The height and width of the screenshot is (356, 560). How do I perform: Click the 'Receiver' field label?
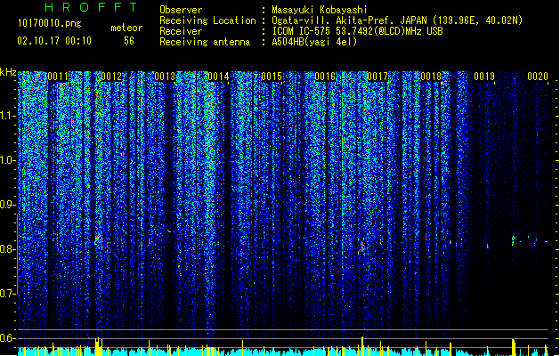181,31
